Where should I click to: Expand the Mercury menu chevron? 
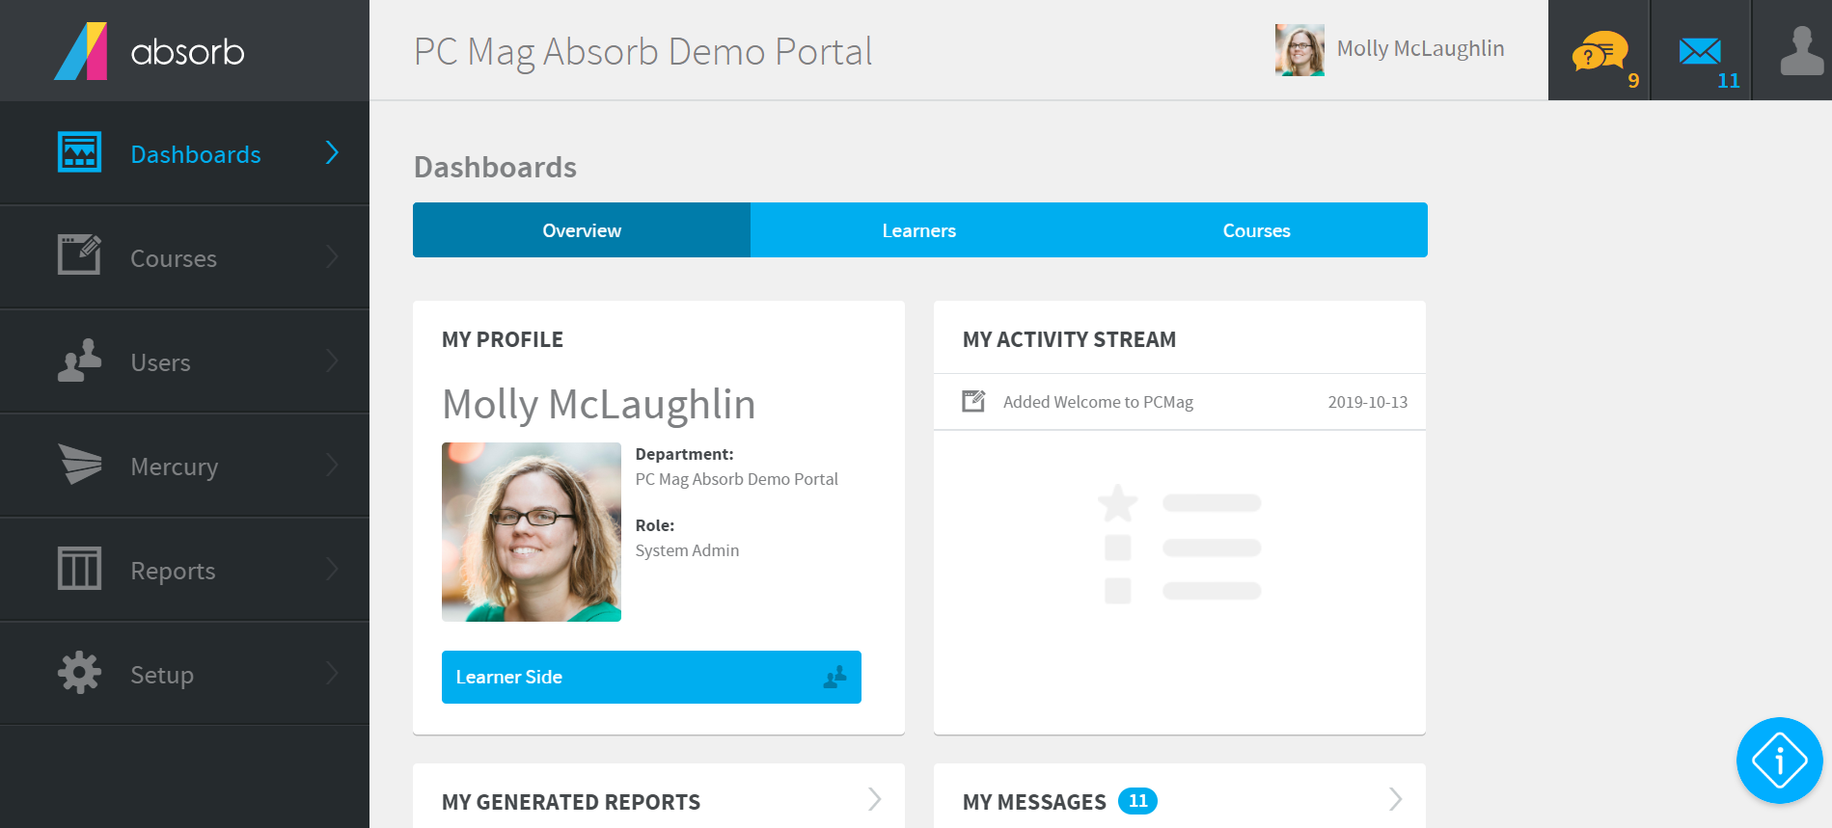(x=332, y=465)
